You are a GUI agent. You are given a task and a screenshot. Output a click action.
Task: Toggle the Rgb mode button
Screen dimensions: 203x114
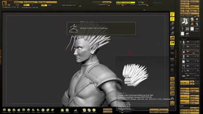point(26,5)
